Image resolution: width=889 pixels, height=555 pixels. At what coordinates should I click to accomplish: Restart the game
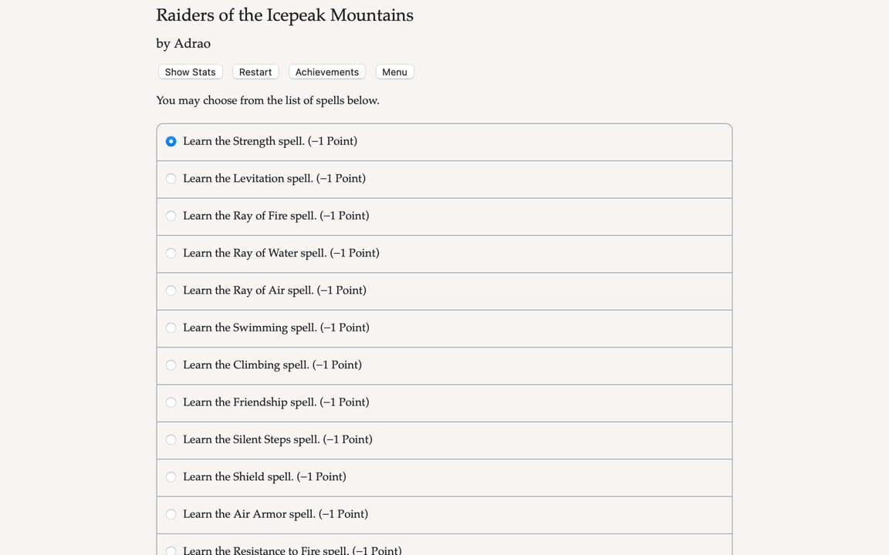coord(255,72)
